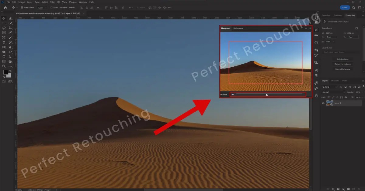Select the Crop tool
This screenshot has width=365, height=191.
[10, 28]
